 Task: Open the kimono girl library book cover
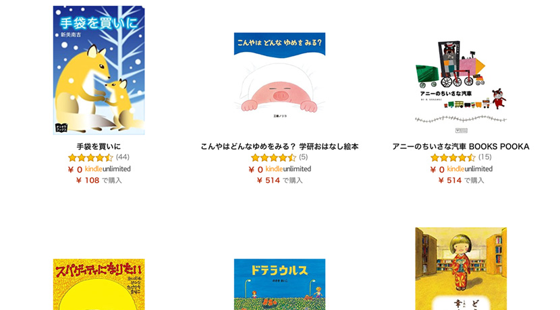tap(461, 269)
